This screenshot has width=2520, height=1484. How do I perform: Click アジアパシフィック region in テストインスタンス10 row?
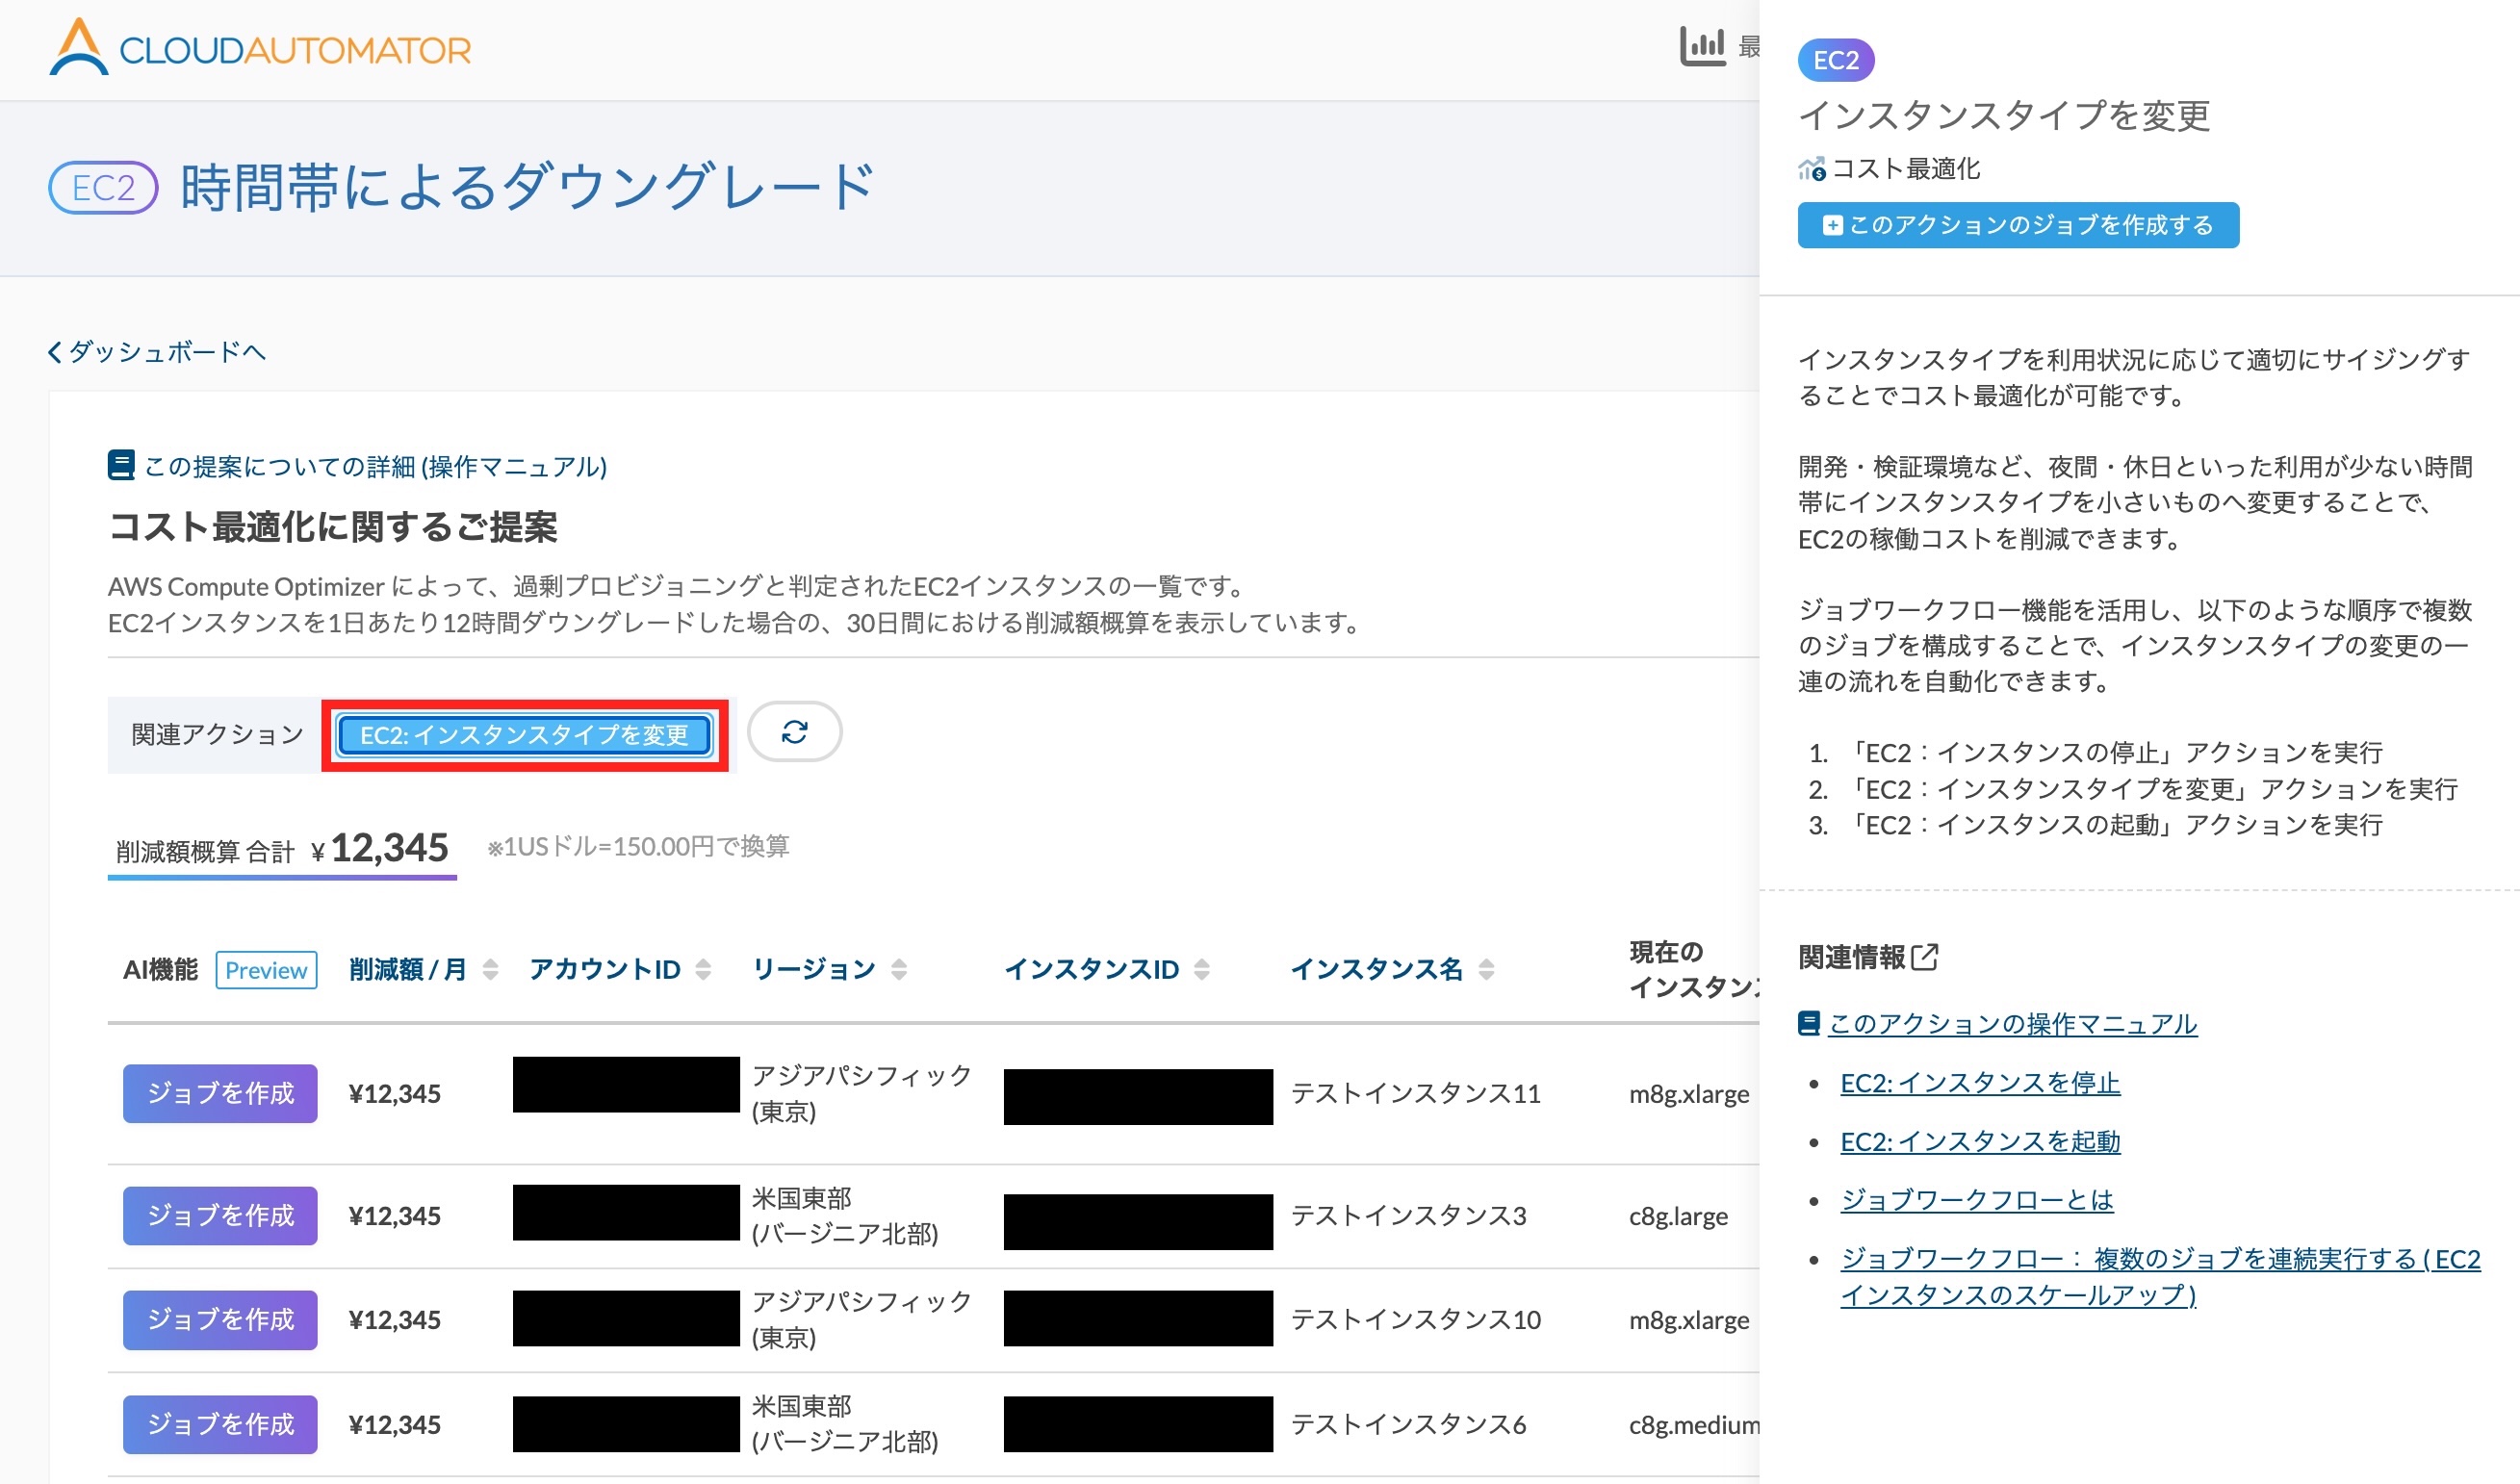[x=861, y=1320]
